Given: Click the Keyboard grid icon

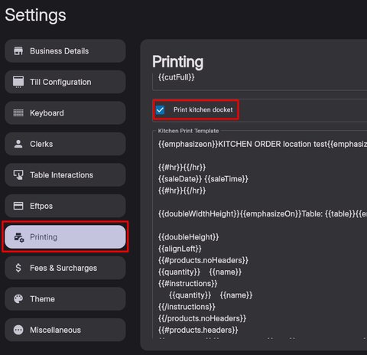Looking at the screenshot, I should tap(18, 112).
